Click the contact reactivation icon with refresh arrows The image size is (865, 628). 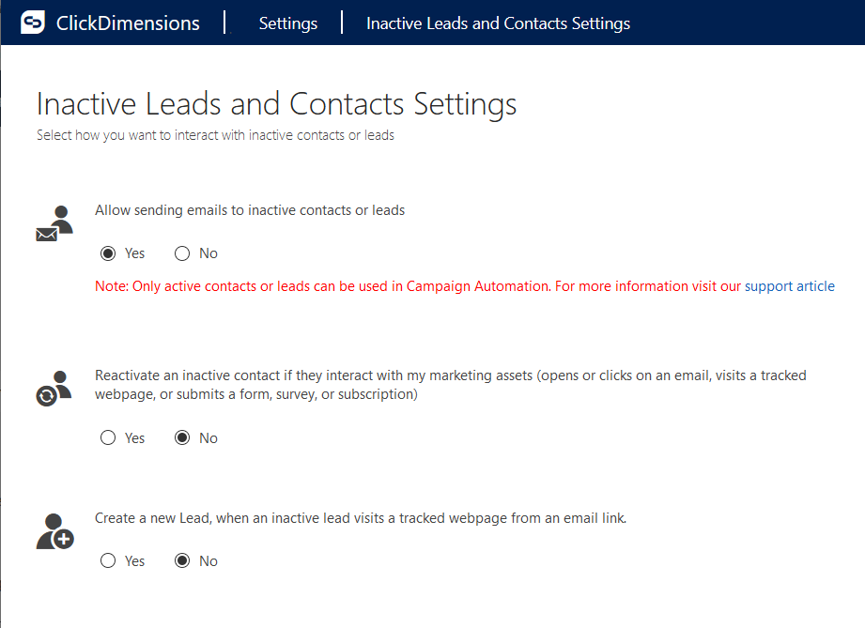pos(54,385)
